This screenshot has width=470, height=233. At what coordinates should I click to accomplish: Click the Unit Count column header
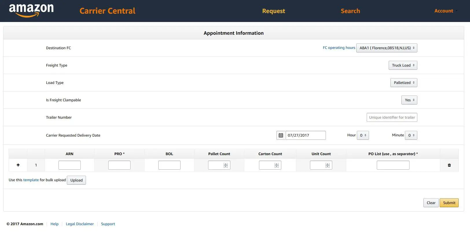pyautogui.click(x=321, y=154)
